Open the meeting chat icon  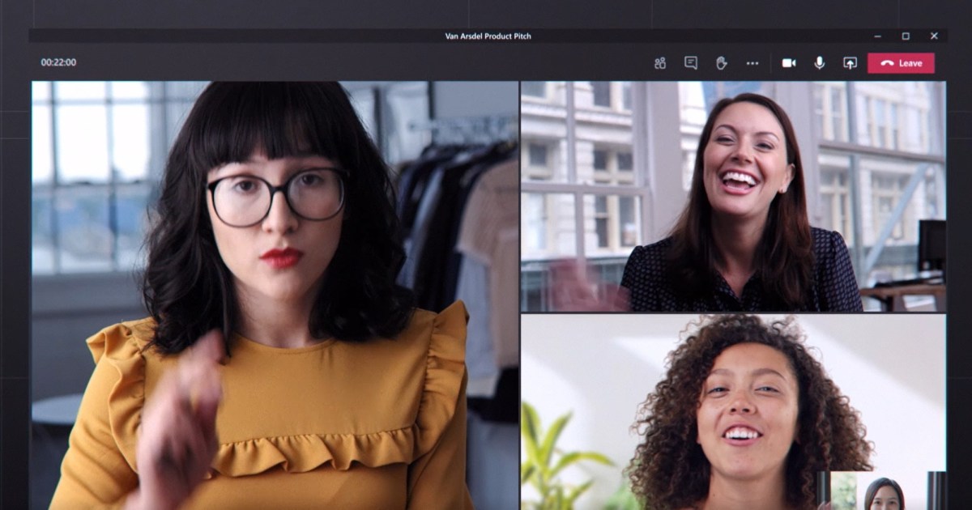[691, 63]
